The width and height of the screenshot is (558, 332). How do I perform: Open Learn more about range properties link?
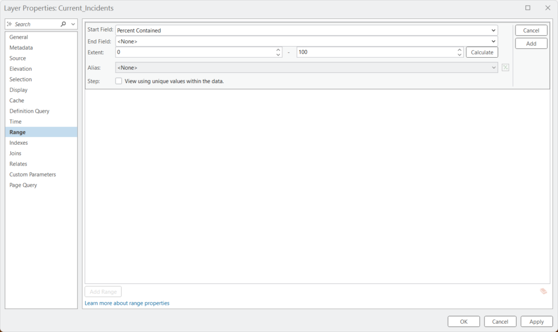pos(127,303)
